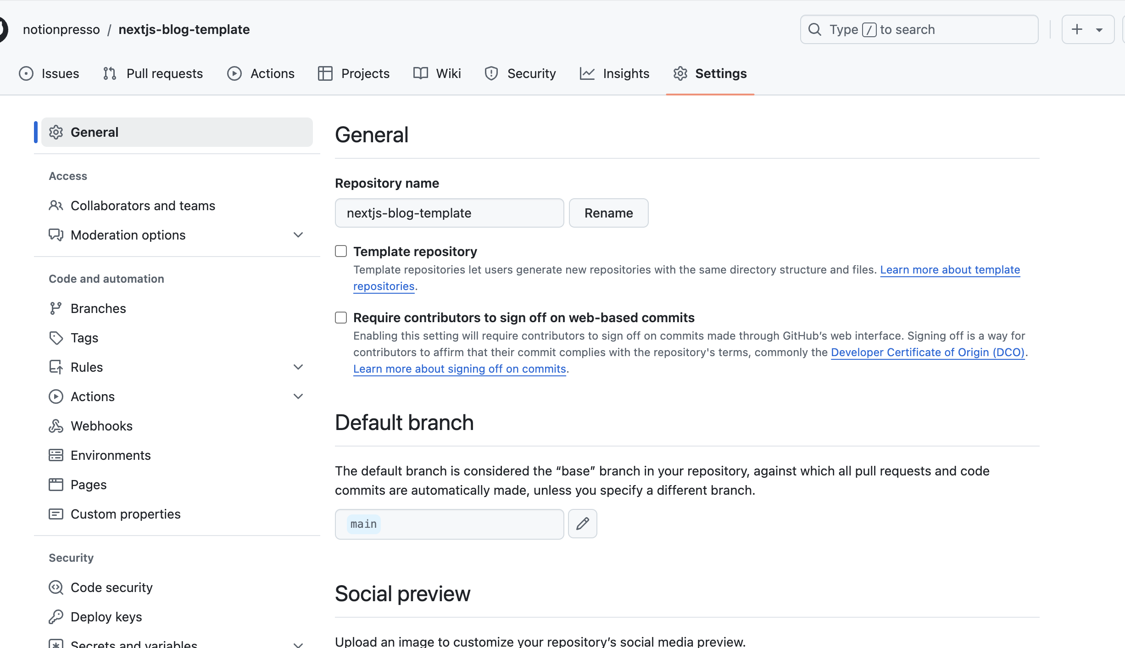
Task: Open Webhooks from sidebar icon
Action: coord(56,426)
